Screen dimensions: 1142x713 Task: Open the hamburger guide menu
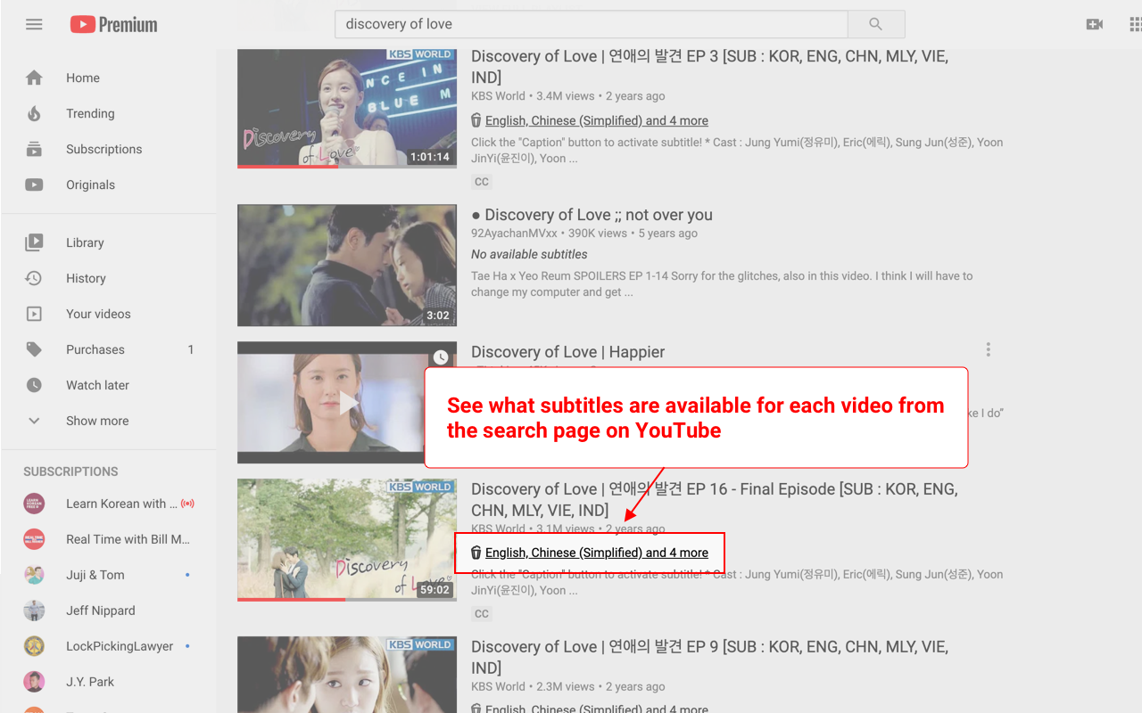pos(34,24)
